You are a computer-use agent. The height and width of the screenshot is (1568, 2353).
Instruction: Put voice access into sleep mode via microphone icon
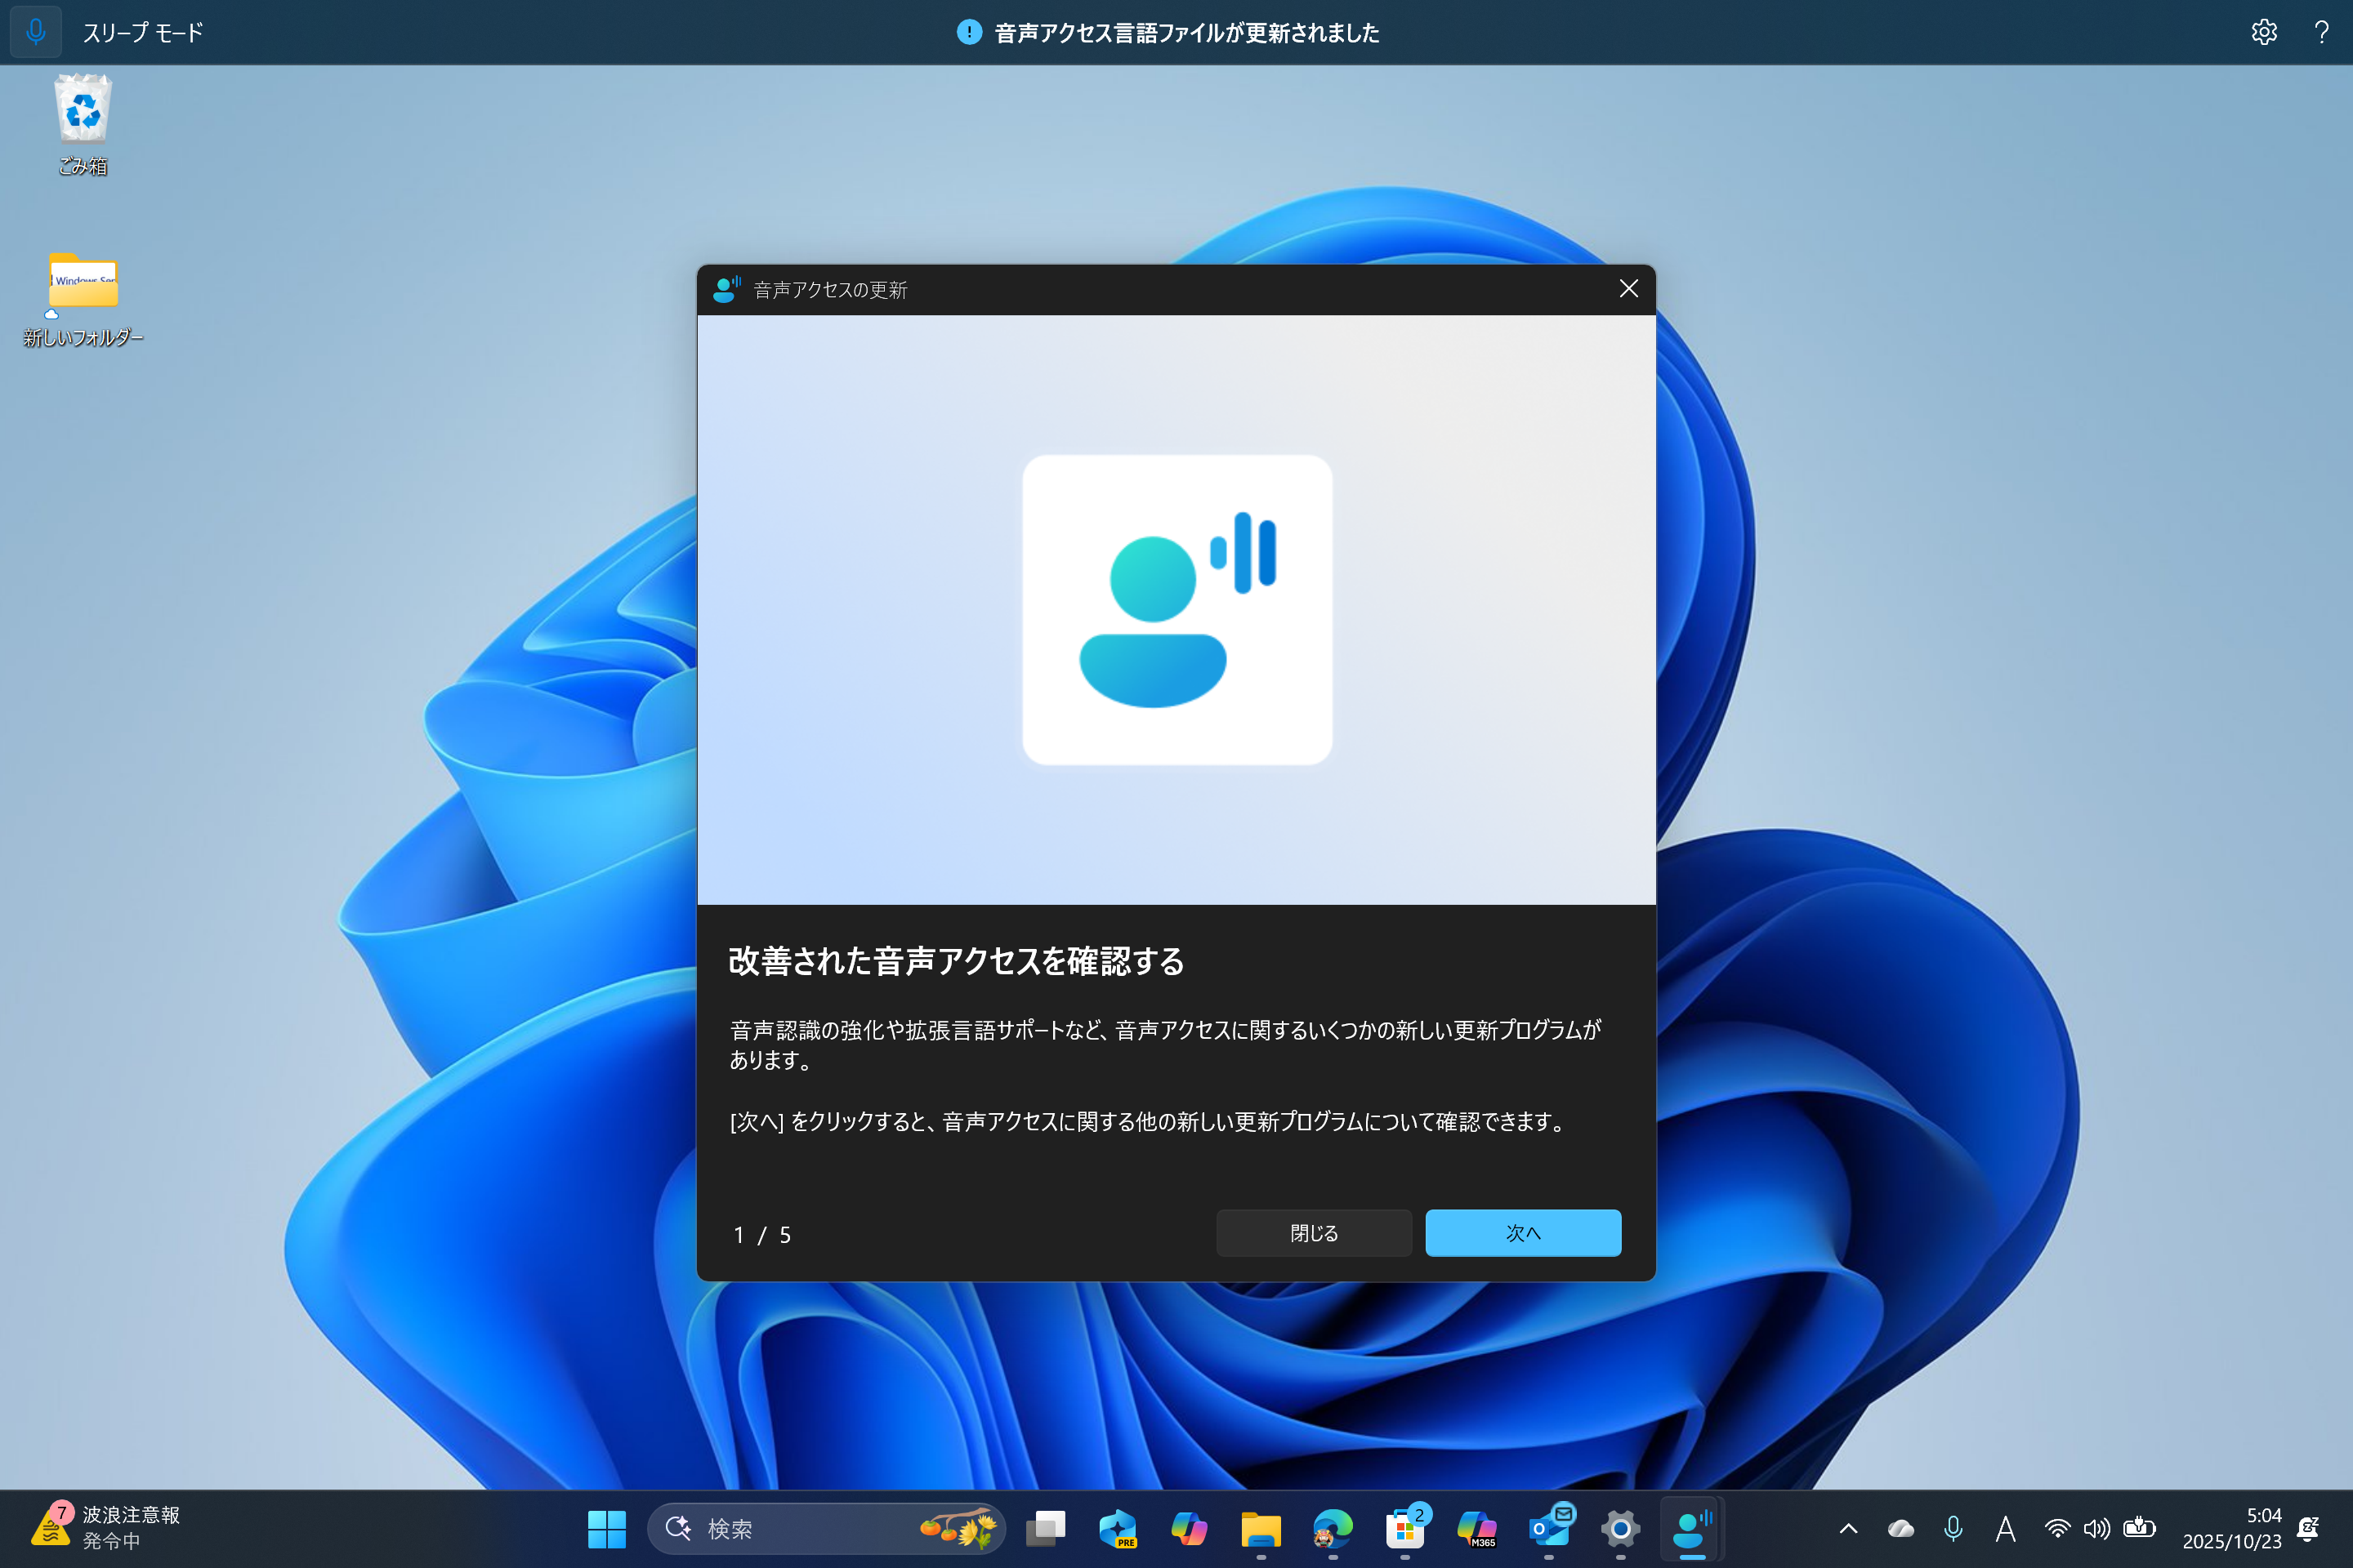coord(36,32)
